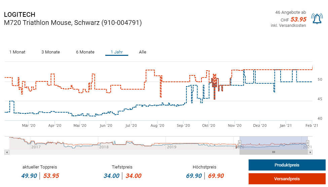The image size is (328, 187).
Task: Toggle the Versandpreis series button
Action: (x=287, y=179)
